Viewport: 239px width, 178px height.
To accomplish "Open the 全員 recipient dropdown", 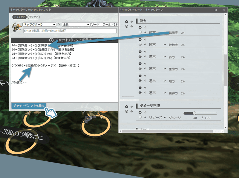I will tap(76, 24).
